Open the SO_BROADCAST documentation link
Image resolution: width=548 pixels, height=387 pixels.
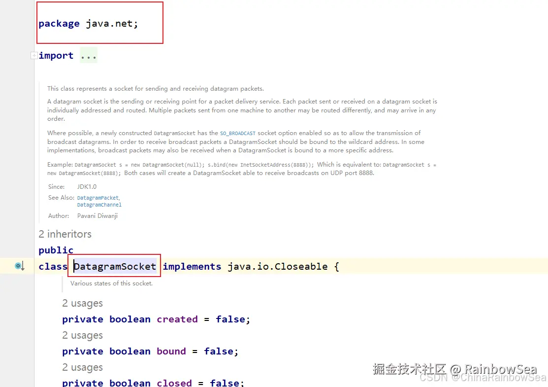[238, 133]
